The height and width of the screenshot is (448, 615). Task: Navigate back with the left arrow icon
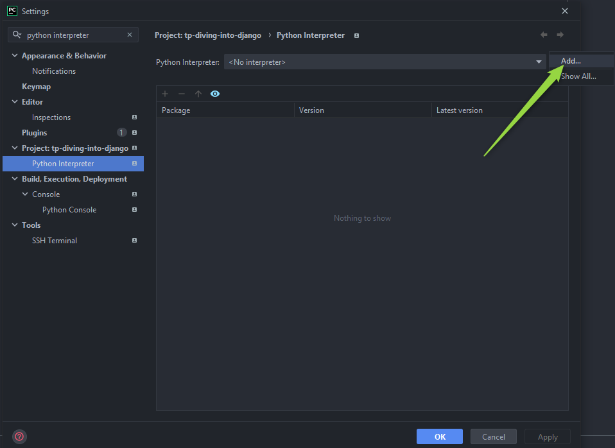tap(544, 35)
